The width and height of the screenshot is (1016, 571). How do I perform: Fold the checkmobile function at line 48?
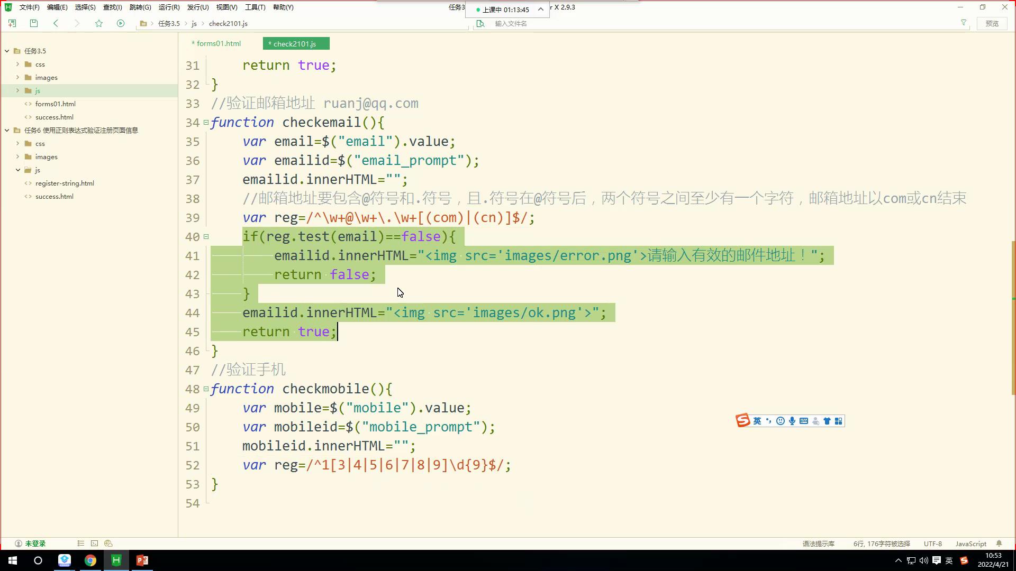pos(206,389)
